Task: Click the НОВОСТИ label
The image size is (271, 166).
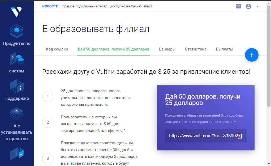Action: pos(51,6)
